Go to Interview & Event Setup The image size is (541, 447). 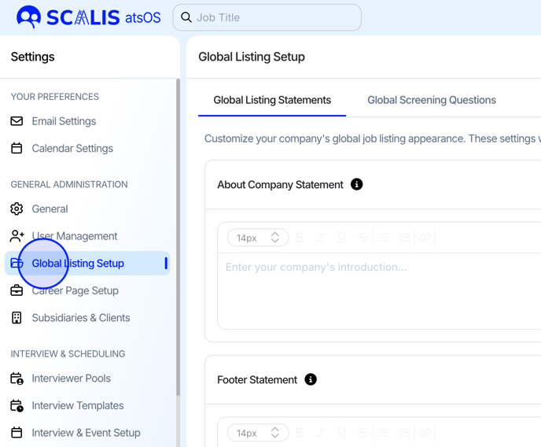86,433
